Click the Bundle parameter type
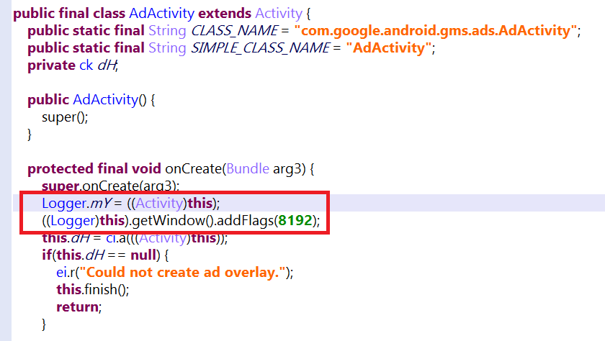605x341 pixels. tap(248, 169)
